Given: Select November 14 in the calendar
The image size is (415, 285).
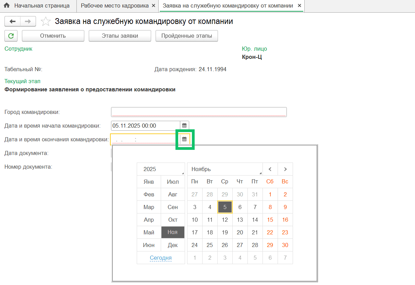Looking at the screenshot, I should pos(255,220).
